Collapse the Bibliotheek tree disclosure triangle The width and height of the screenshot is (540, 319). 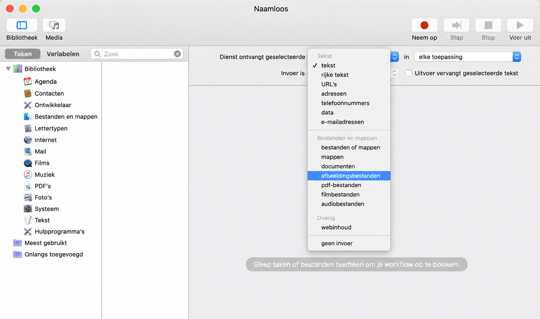click(8, 69)
